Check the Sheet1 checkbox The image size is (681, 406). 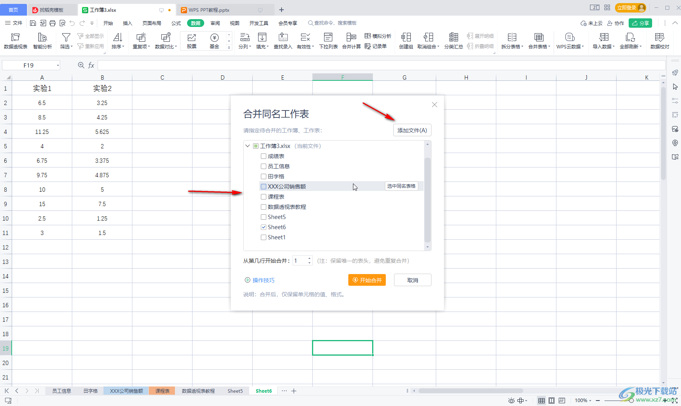[x=264, y=237]
